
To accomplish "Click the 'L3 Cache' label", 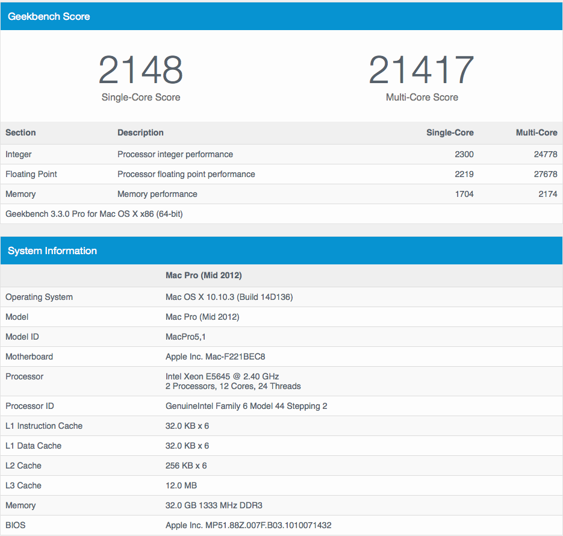I will pyautogui.click(x=23, y=485).
